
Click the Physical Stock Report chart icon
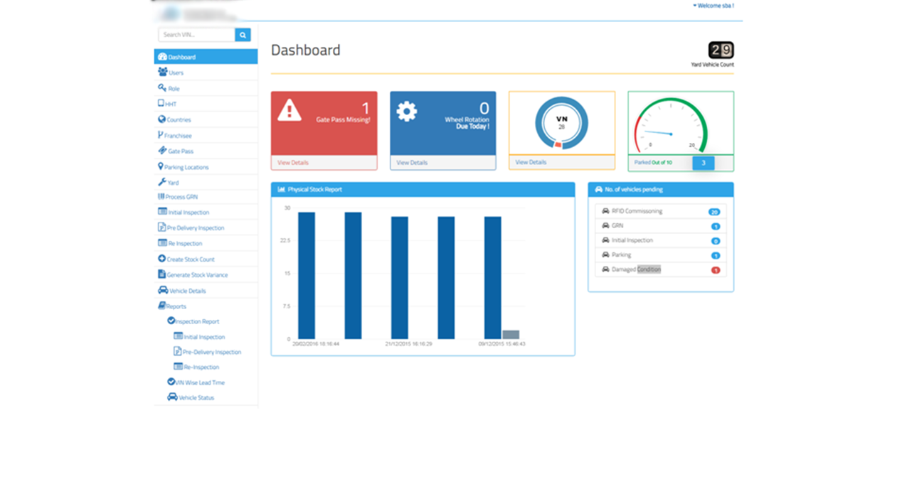pyautogui.click(x=282, y=190)
